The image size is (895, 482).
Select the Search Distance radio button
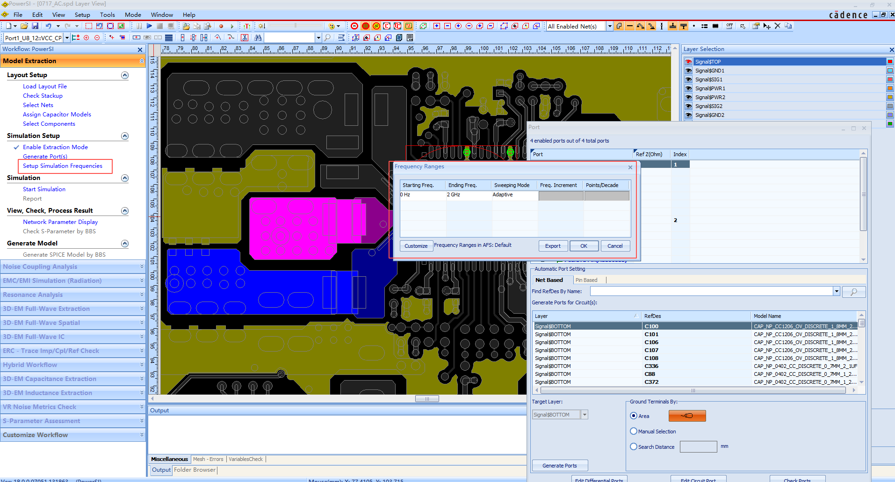pyautogui.click(x=634, y=446)
